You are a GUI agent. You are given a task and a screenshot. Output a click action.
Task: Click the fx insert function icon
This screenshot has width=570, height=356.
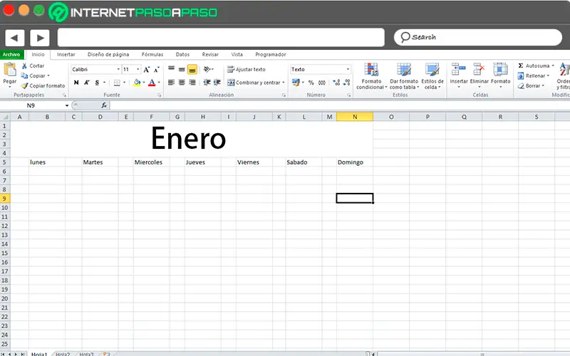(x=104, y=105)
